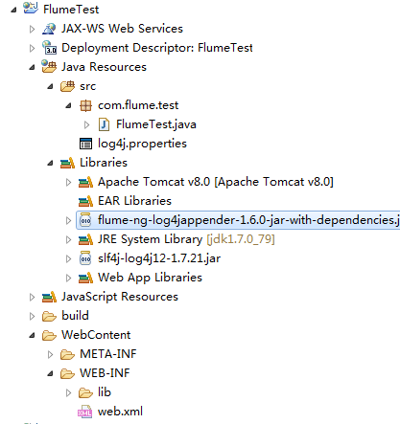Collapse the com.flume.test package

click(x=68, y=105)
